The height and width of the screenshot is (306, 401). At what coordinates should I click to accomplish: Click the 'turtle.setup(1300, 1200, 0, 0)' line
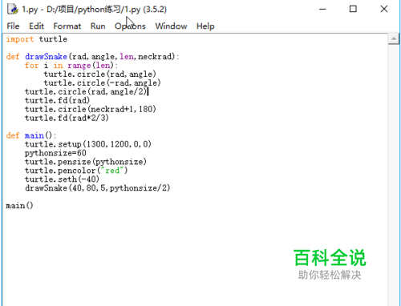click(x=88, y=144)
